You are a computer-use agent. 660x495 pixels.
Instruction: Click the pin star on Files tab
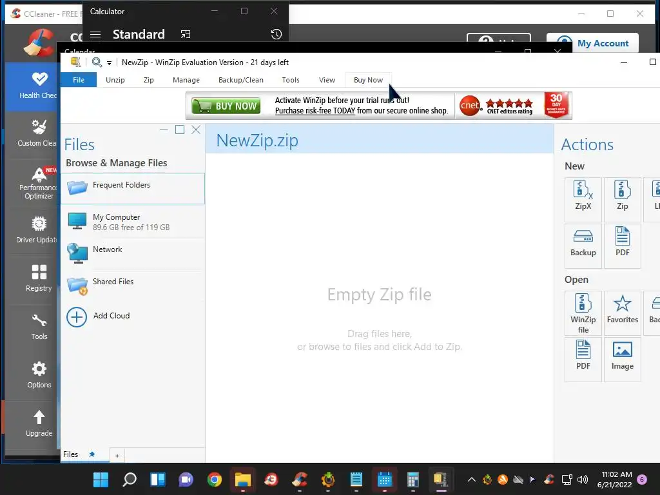coord(92,454)
